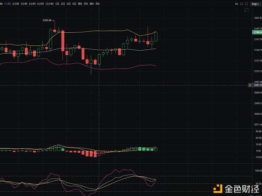Choose the 5日 timeframe option
This screenshot has width=262, height=196.
74,3
